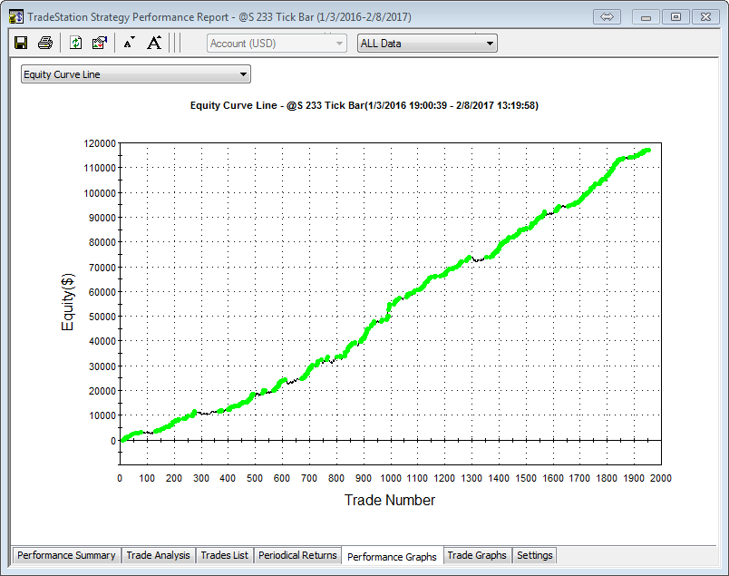
Task: Switch to the Performance Summary tab
Action: tap(66, 555)
